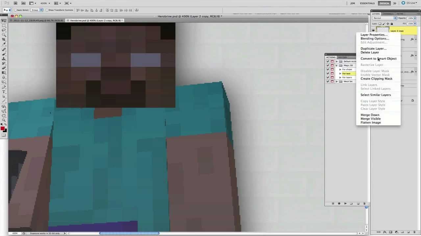Screen dimensions: 421x236
Task: Switch to the Channels tab
Action: coord(388,14)
